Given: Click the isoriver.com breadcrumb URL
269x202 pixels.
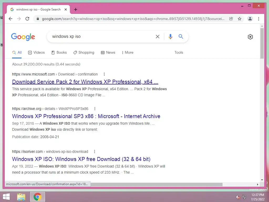Looking at the screenshot, I should click(50, 151).
